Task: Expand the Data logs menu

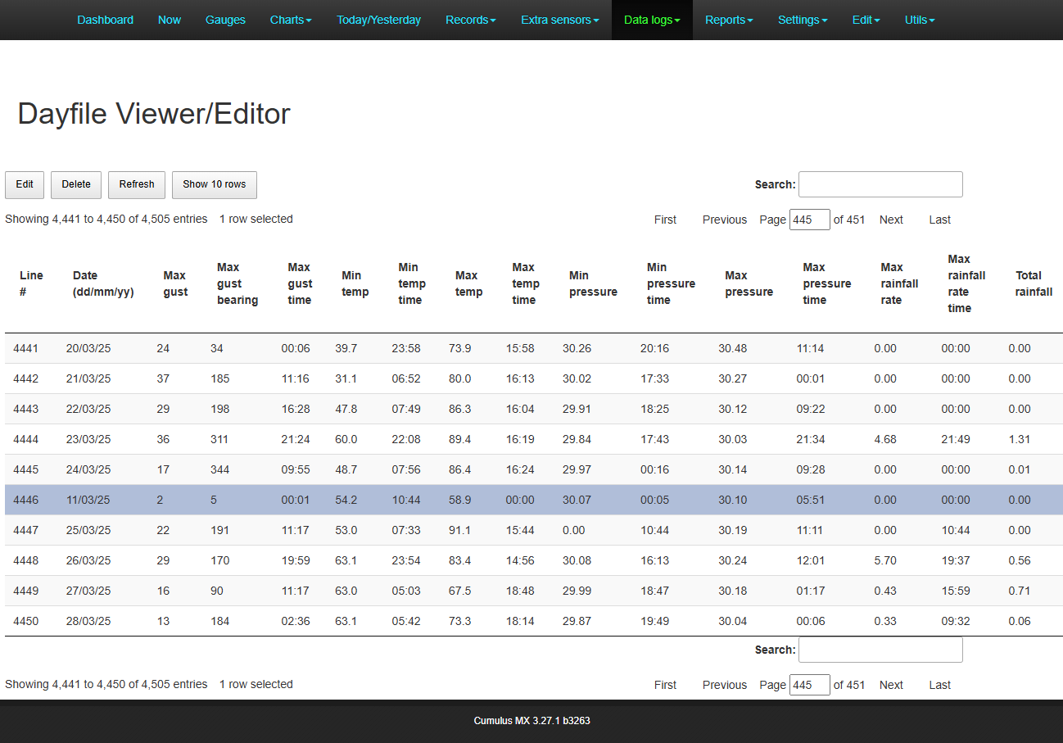Action: click(652, 20)
